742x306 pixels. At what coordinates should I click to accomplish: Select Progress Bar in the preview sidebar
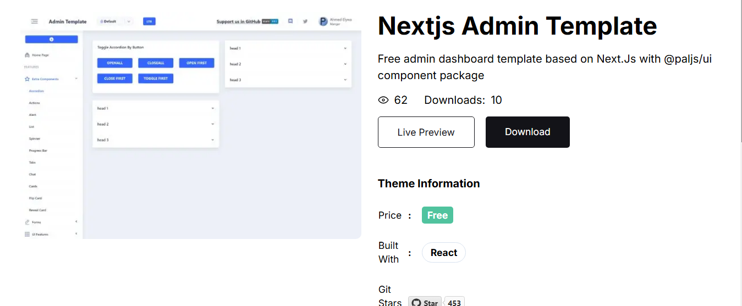click(38, 151)
